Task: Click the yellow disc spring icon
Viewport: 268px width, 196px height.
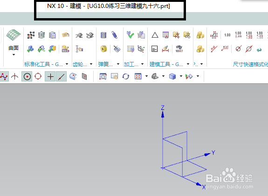Action: coord(103,49)
